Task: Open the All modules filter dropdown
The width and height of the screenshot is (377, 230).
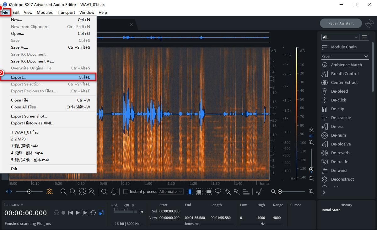Action: click(x=340, y=37)
